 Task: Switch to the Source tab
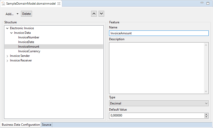(47, 125)
